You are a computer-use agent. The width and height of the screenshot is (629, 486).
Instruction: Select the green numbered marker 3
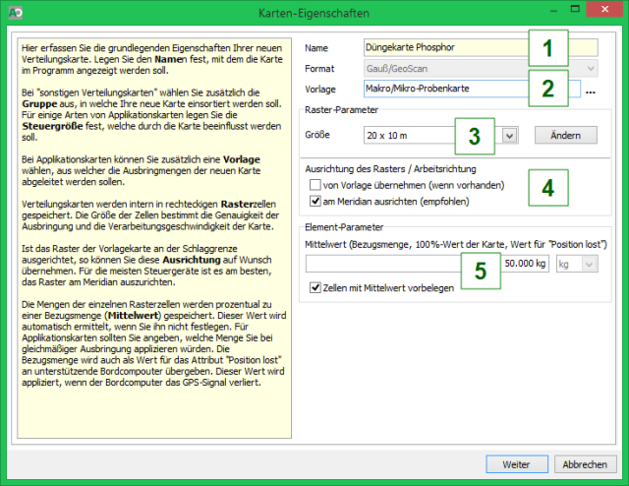[x=476, y=136]
